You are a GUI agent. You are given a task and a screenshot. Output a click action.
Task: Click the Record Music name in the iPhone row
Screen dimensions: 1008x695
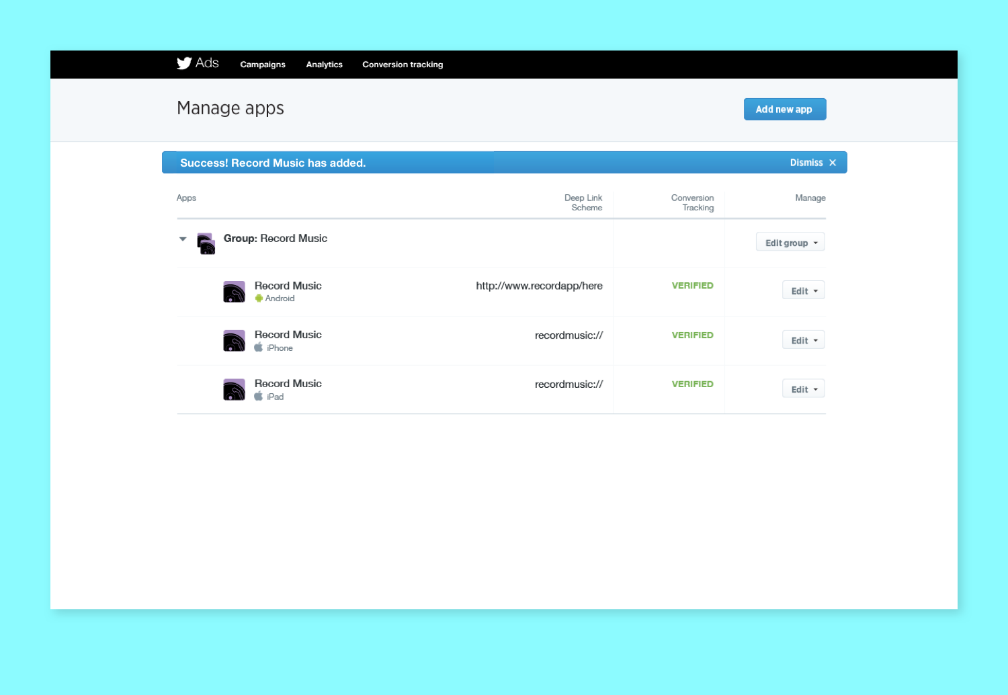[x=288, y=334]
